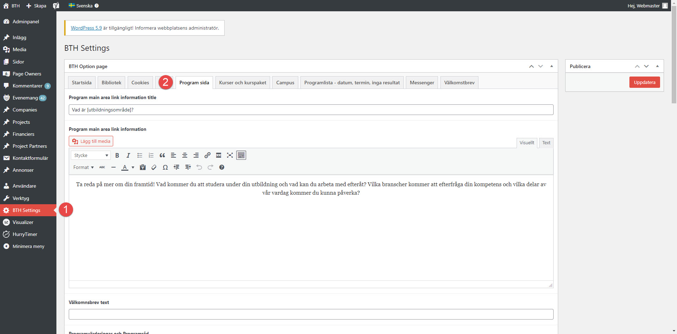Open the Programlista tab

(x=352, y=83)
